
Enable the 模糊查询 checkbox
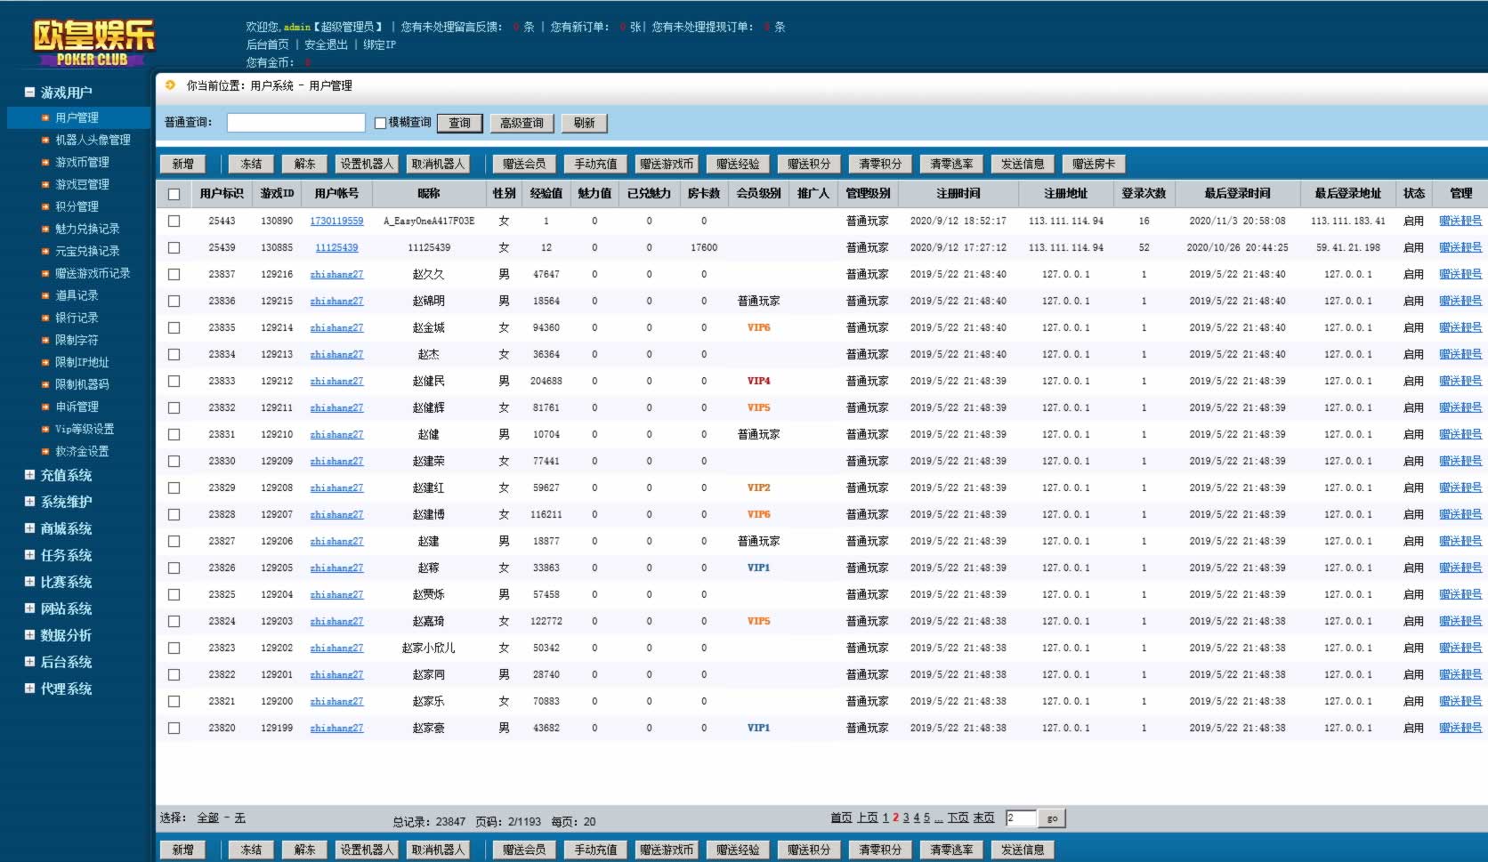click(x=380, y=123)
